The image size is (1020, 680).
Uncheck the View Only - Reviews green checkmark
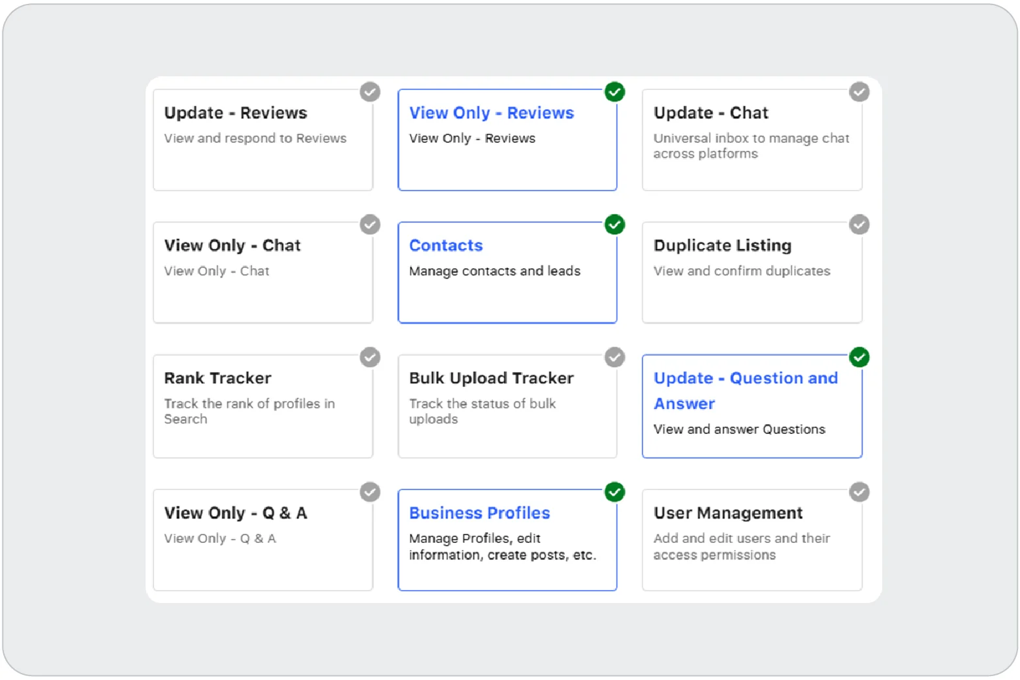coord(614,92)
